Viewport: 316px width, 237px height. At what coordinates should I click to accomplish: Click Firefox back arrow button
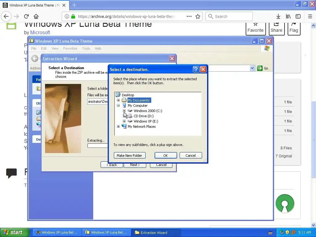(x=6, y=17)
